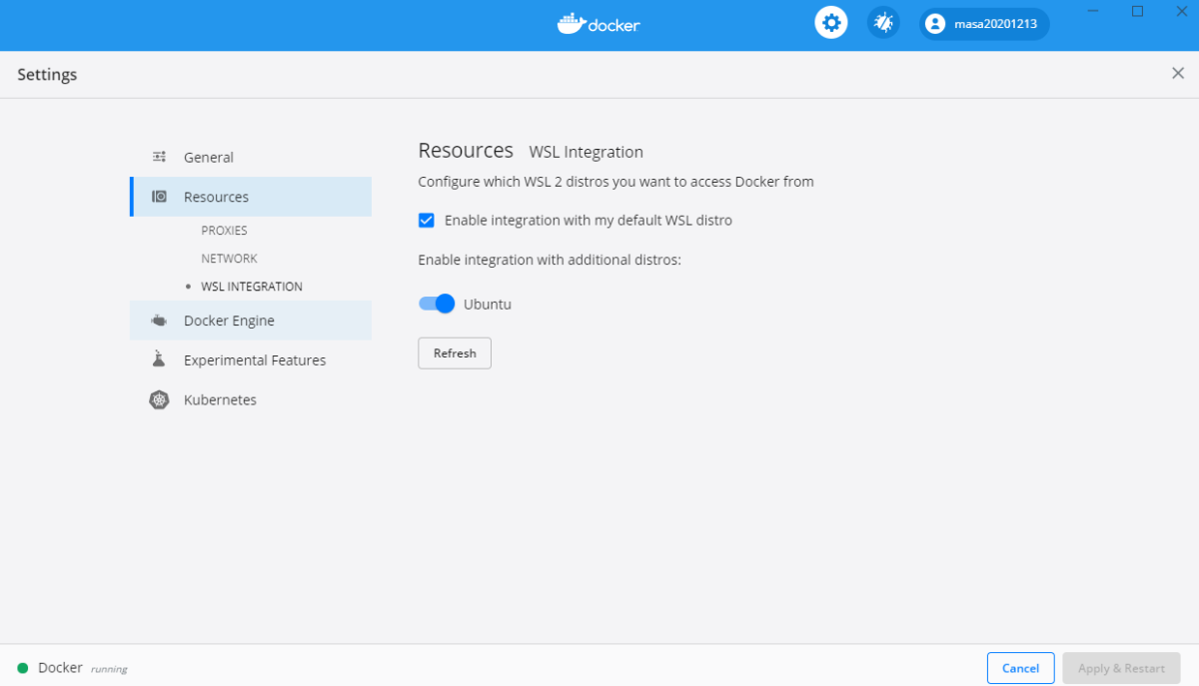Image resolution: width=1199 pixels, height=686 pixels.
Task: Close the Settings panel with the X
Action: [1178, 74]
